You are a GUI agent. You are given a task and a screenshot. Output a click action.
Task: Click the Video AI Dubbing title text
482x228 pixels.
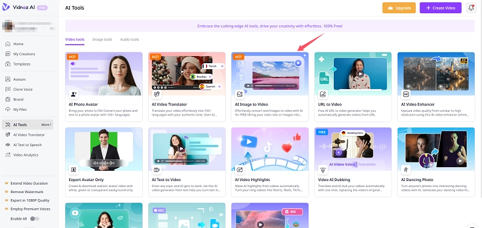pyautogui.click(x=334, y=180)
